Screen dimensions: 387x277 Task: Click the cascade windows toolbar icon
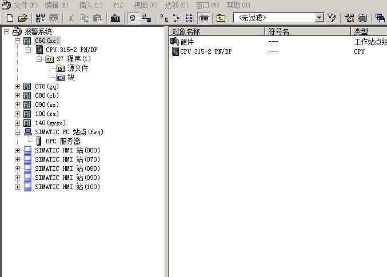(x=380, y=18)
